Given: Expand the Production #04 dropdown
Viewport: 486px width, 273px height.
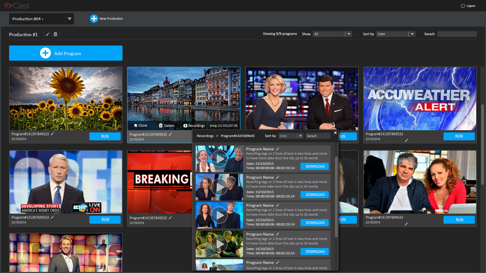Looking at the screenshot, I should [69, 19].
